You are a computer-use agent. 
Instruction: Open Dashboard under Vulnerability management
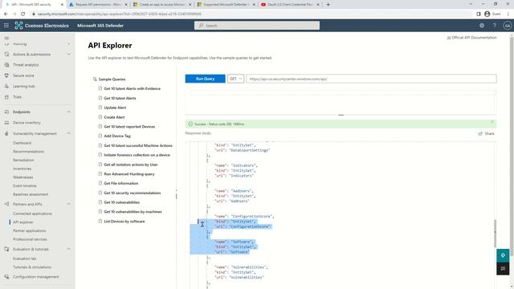coord(22,143)
